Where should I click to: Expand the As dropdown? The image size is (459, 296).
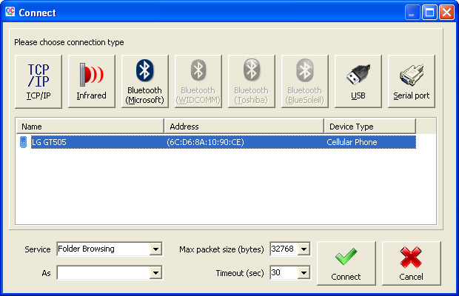pos(155,273)
